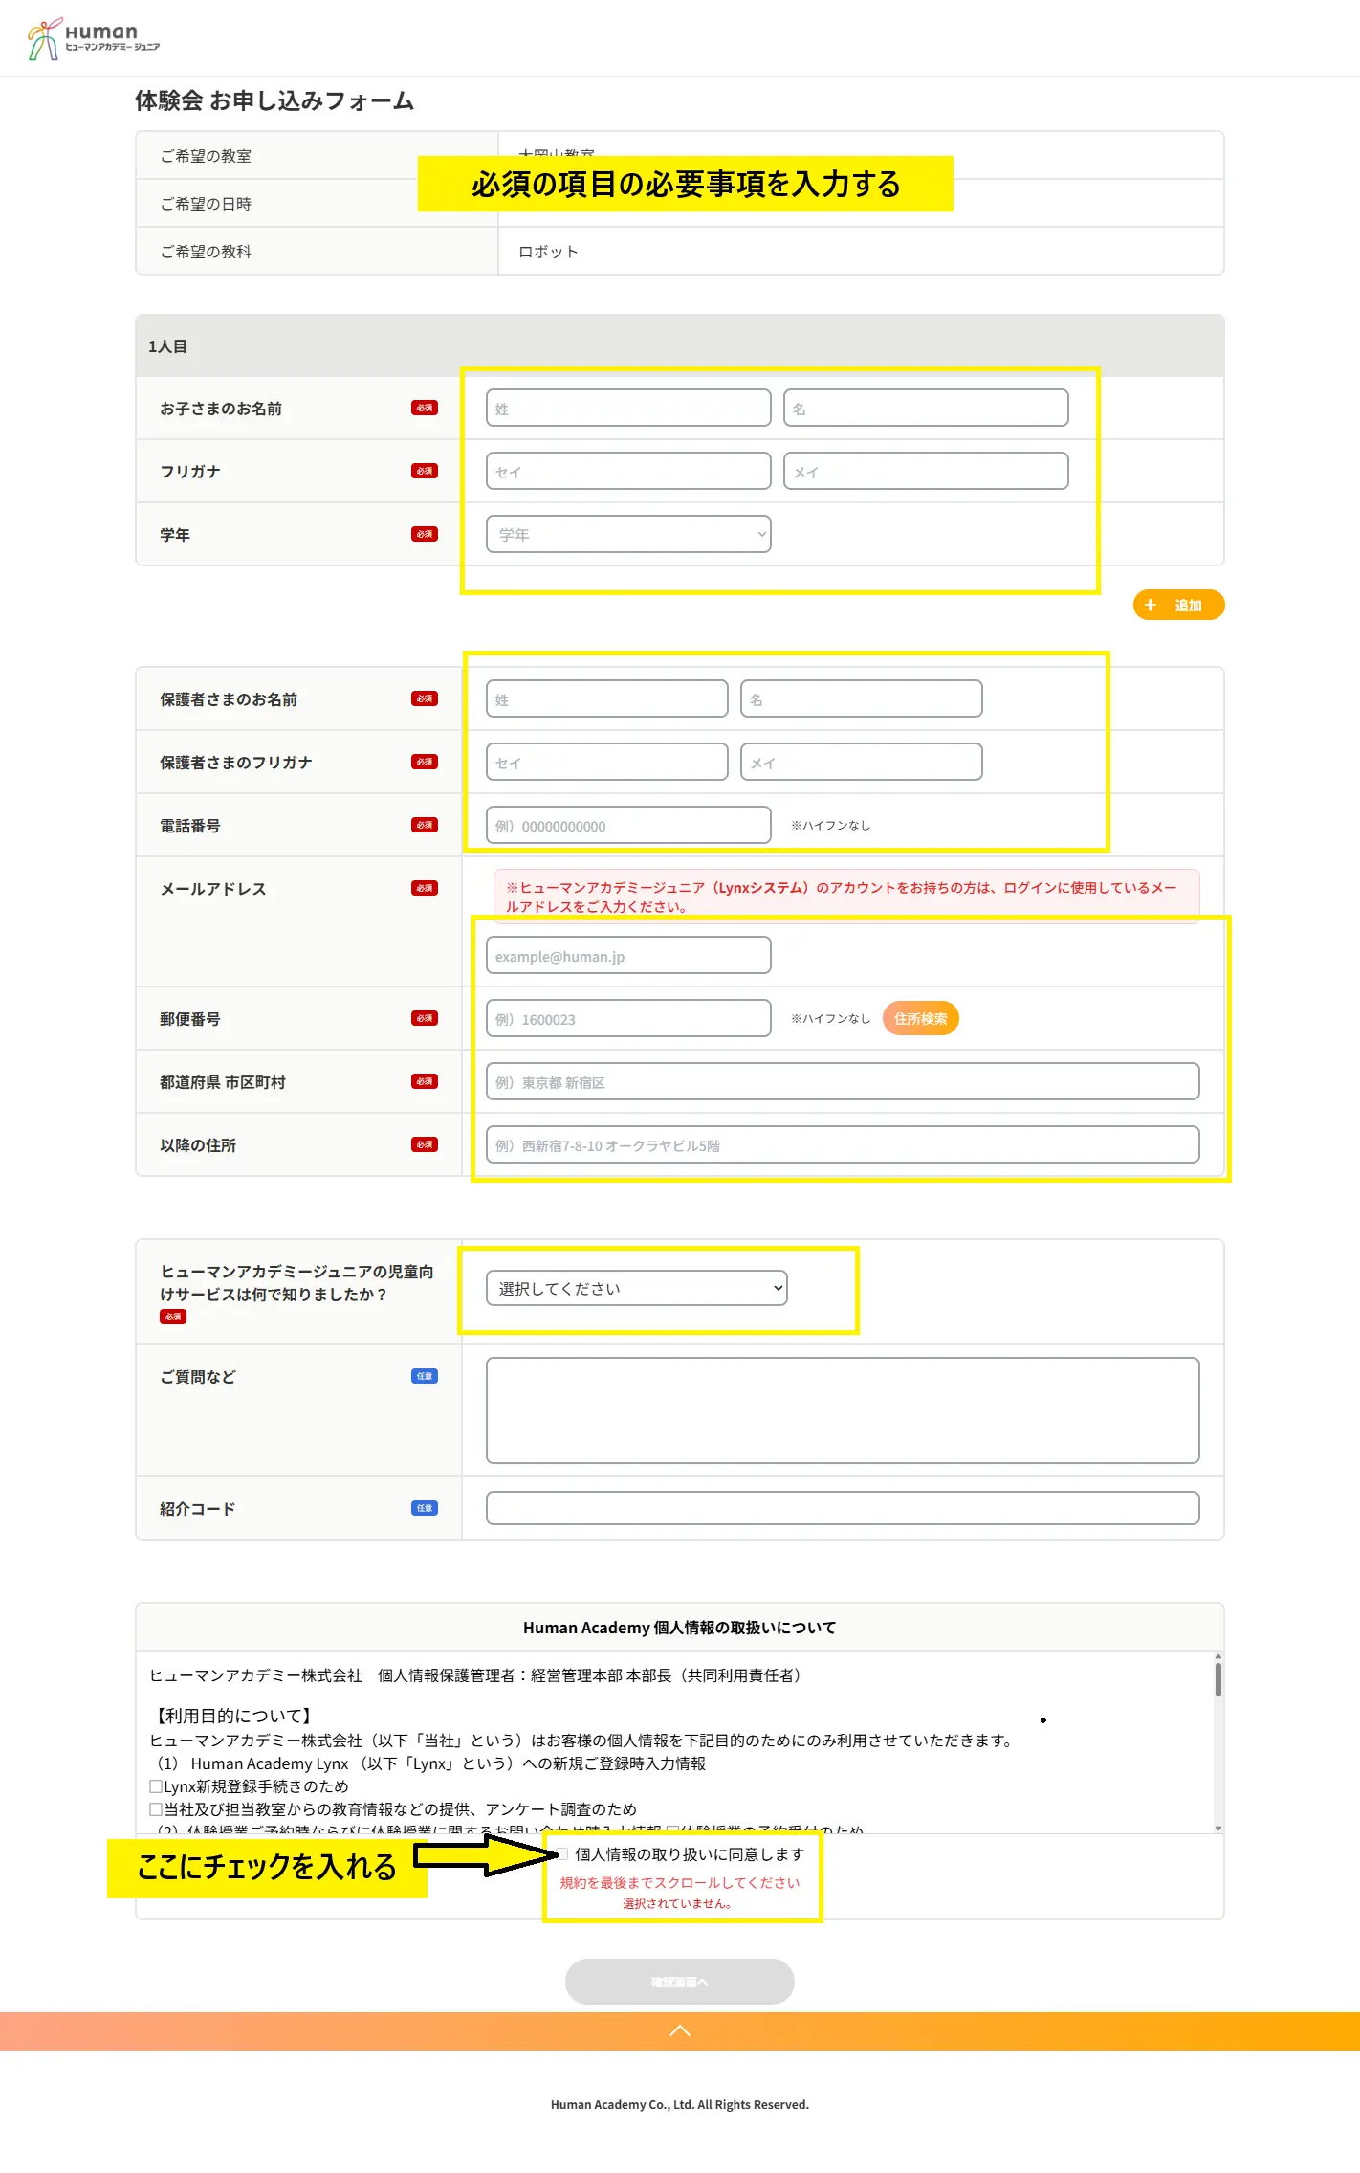Focus the child's セイ furigana field
1360x2173 pixels.
628,471
